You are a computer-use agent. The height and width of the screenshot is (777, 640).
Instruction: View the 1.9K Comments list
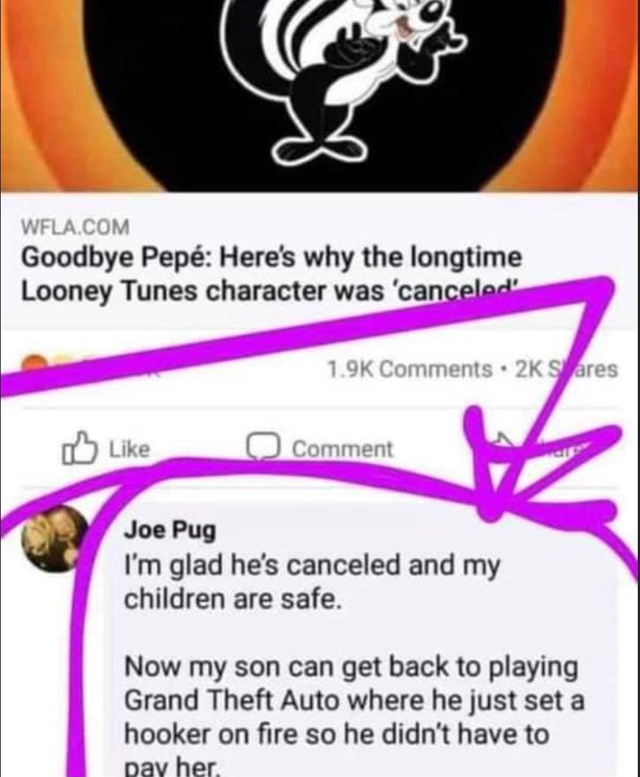409,369
